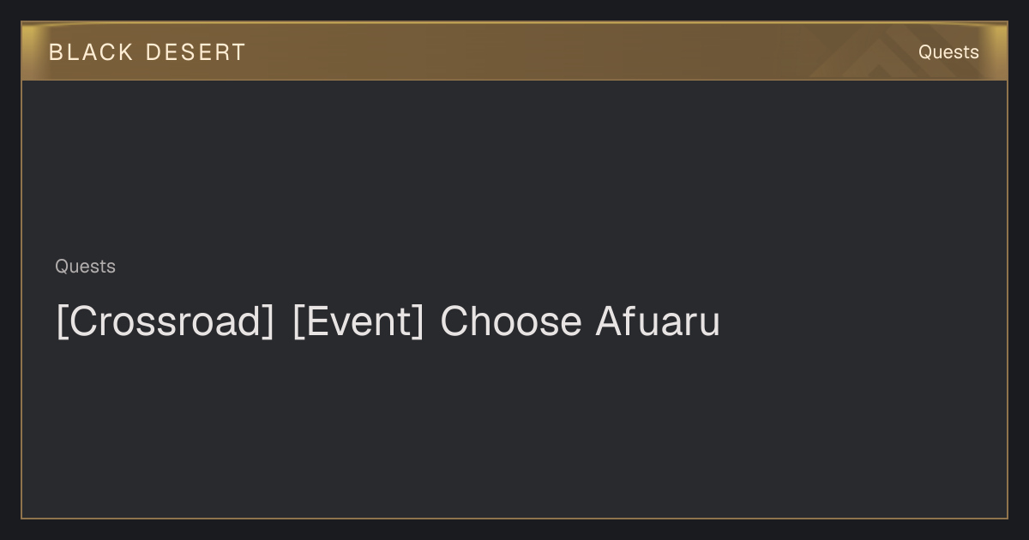
Task: Click the quest title heading
Action: coord(388,322)
